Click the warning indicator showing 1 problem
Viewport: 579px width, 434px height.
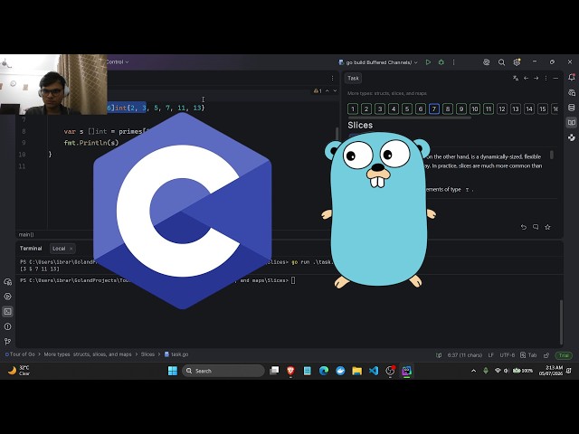pyautogui.click(x=318, y=90)
